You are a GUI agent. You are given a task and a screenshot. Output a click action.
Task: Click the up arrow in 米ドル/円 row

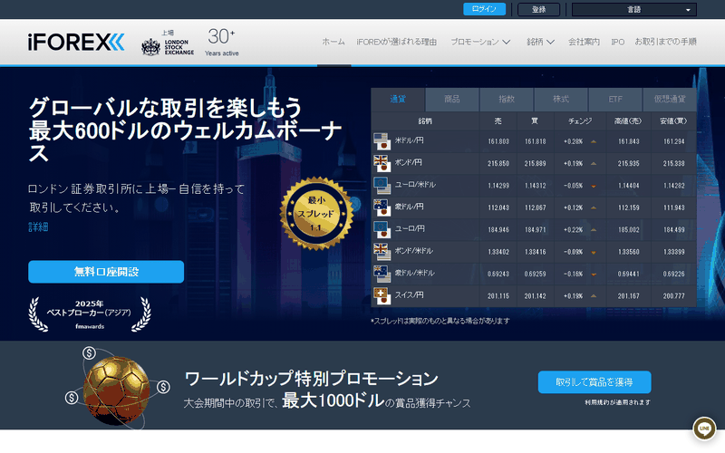(594, 141)
